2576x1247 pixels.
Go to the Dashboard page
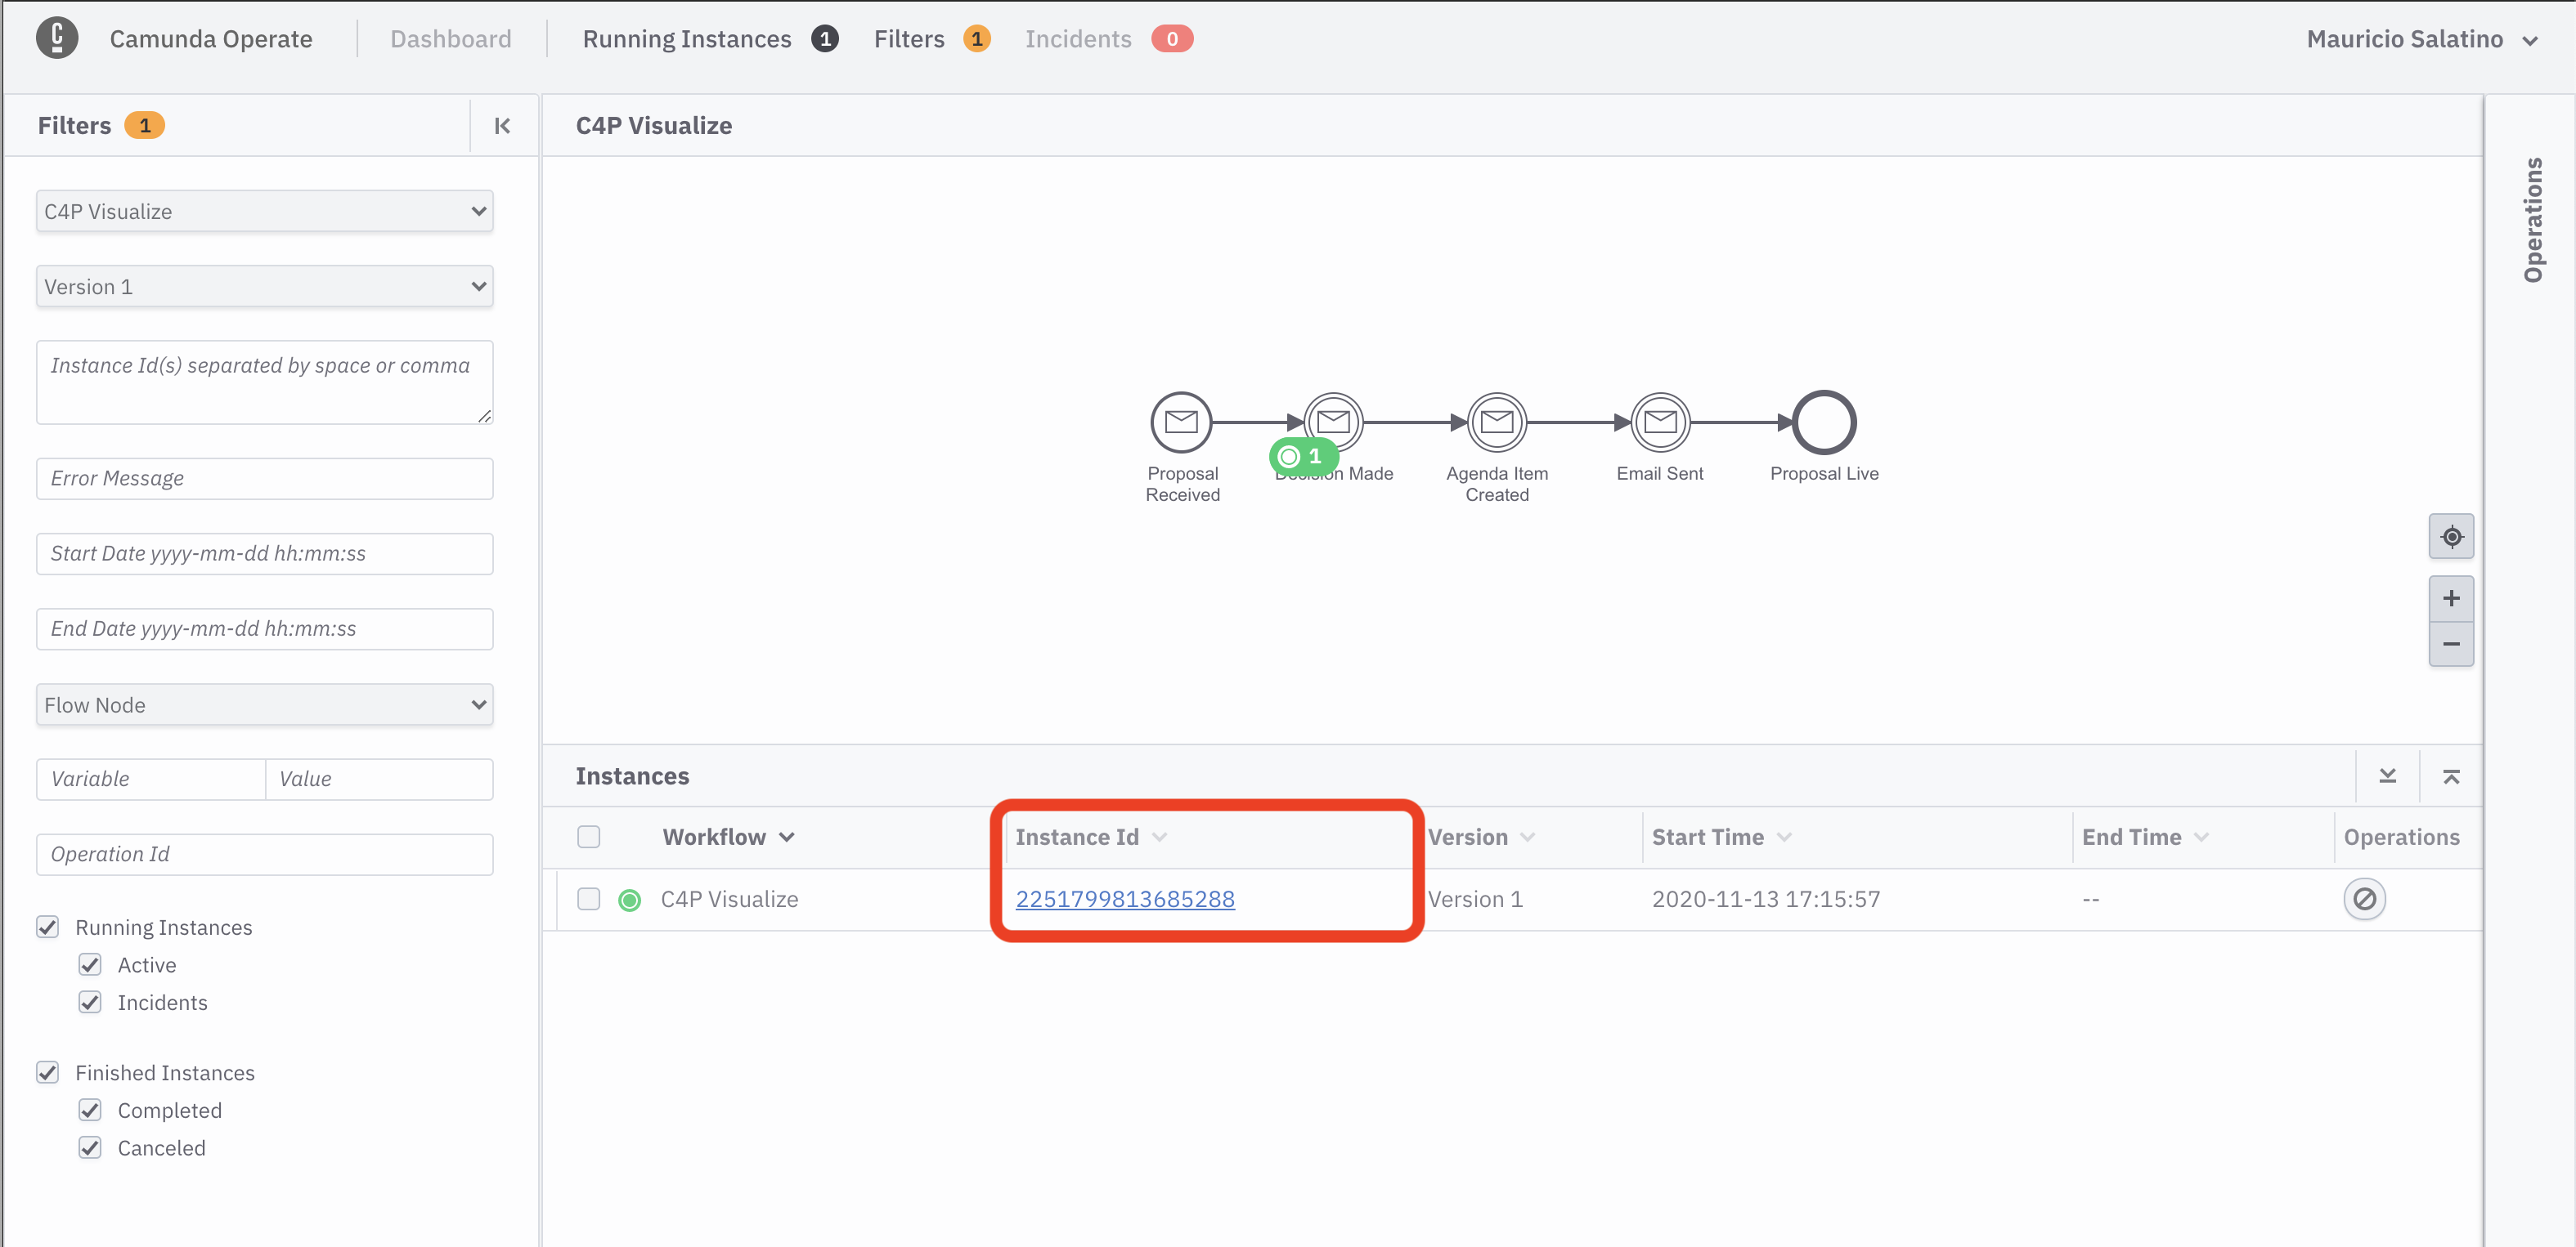coord(451,39)
